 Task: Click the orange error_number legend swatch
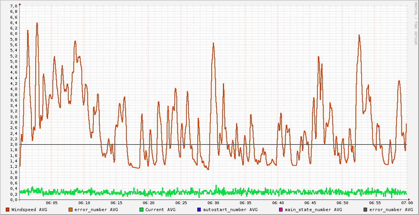(71, 210)
